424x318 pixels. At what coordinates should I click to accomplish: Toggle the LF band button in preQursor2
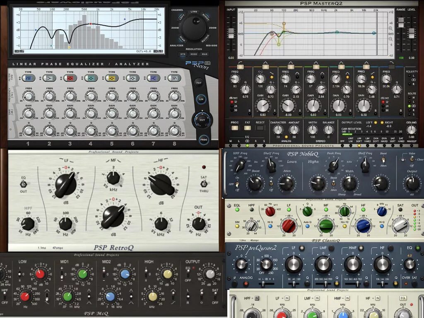click(301, 248)
